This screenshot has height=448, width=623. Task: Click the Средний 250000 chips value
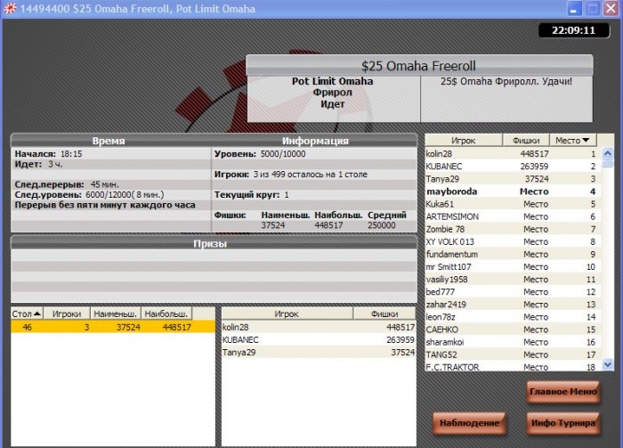382,225
